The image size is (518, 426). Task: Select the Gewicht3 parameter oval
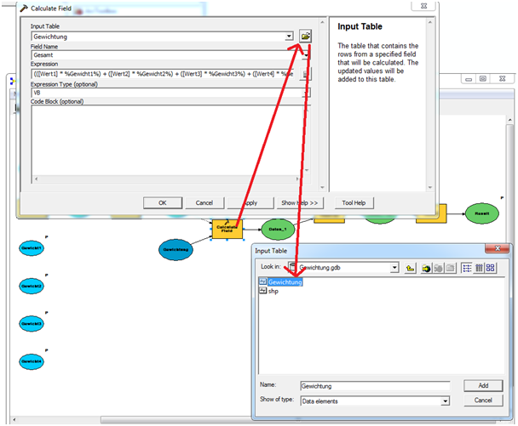[x=32, y=323]
